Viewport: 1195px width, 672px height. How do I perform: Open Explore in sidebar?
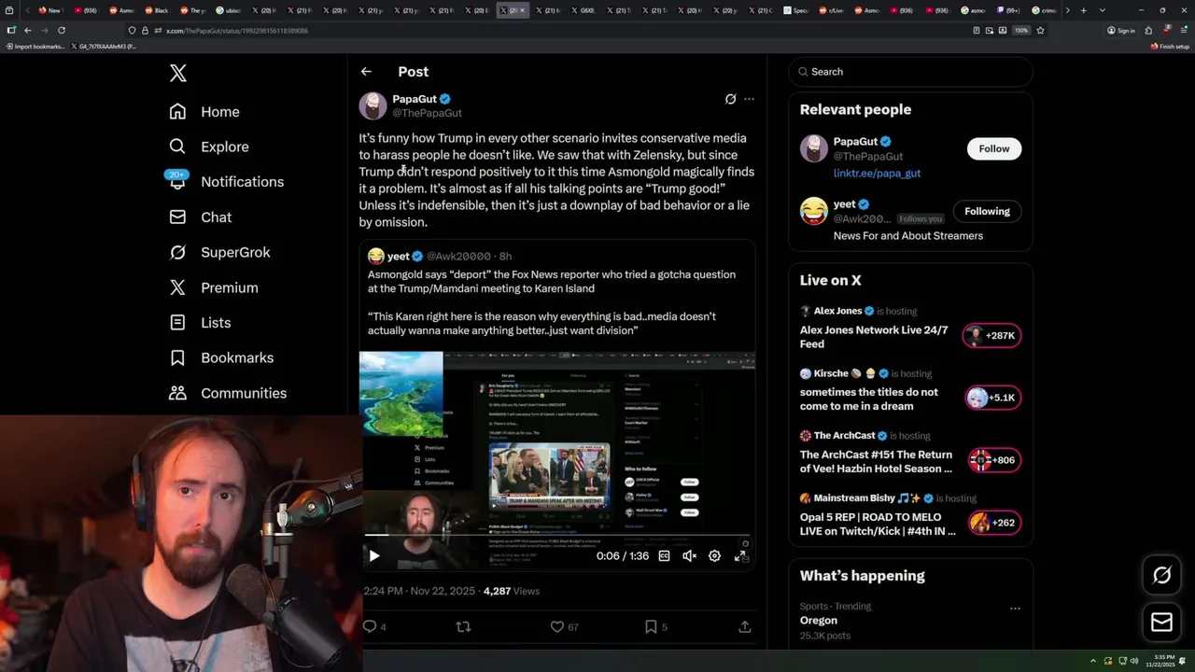[x=209, y=147]
